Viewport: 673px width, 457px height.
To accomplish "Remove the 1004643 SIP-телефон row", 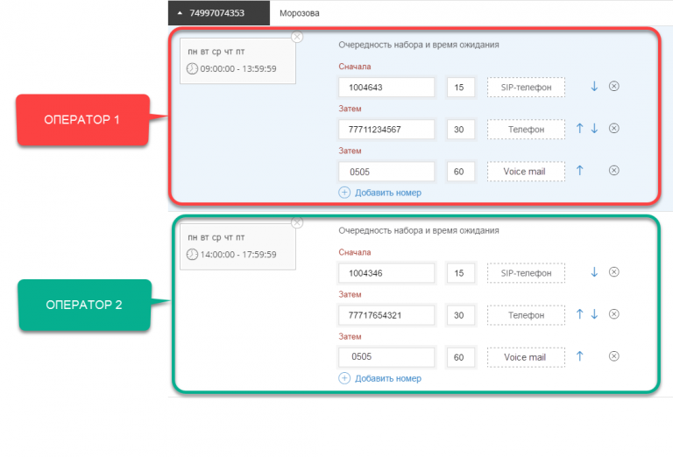I will (614, 87).
